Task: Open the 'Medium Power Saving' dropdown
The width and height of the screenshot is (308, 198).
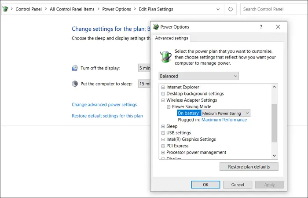Action: (x=226, y=113)
